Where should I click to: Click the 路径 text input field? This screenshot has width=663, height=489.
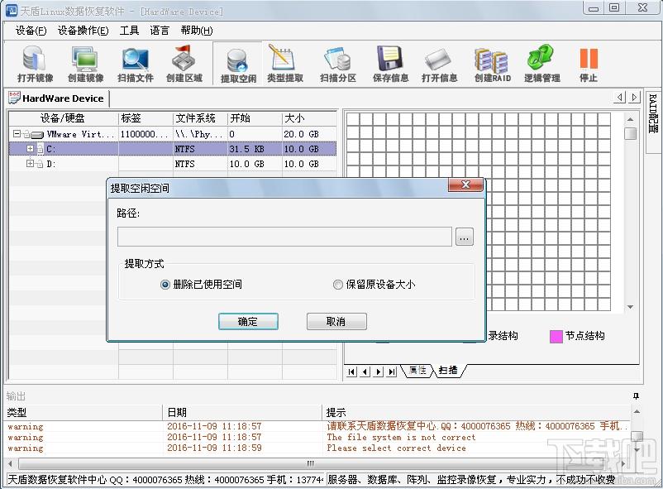point(284,237)
